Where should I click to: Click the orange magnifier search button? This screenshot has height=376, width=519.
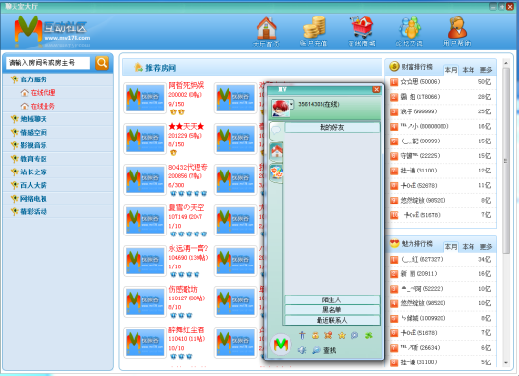[102, 63]
